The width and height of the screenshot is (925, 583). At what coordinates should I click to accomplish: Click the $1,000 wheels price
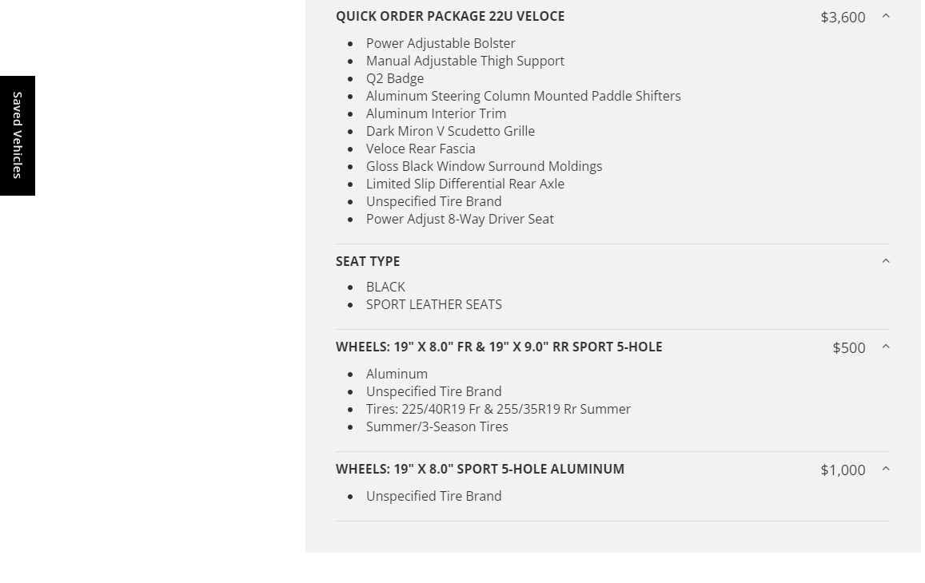tap(843, 470)
